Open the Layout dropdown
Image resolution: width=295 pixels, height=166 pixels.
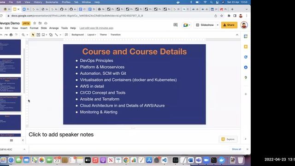(x=92, y=35)
